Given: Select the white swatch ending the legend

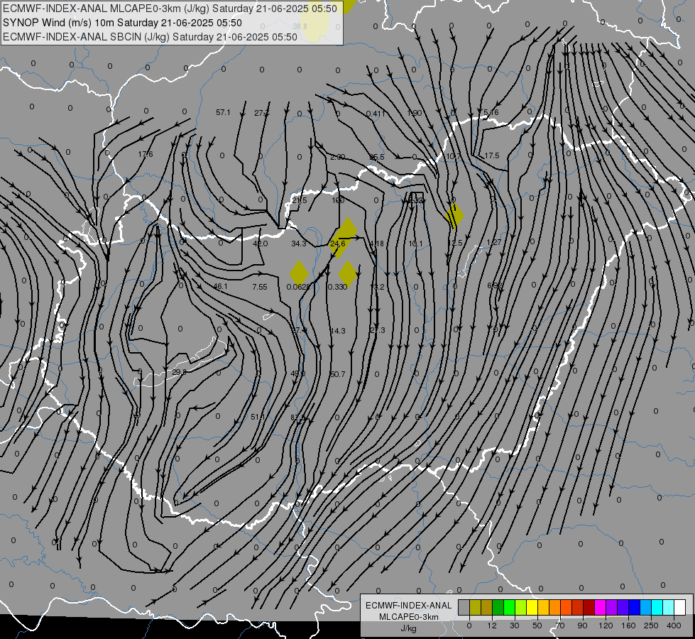Looking at the screenshot, I should 680,607.
